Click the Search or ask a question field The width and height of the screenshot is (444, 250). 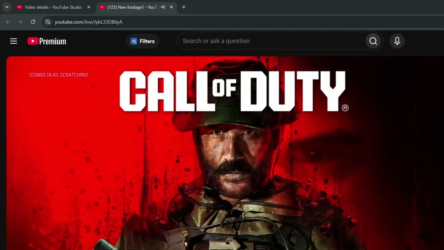point(271,41)
